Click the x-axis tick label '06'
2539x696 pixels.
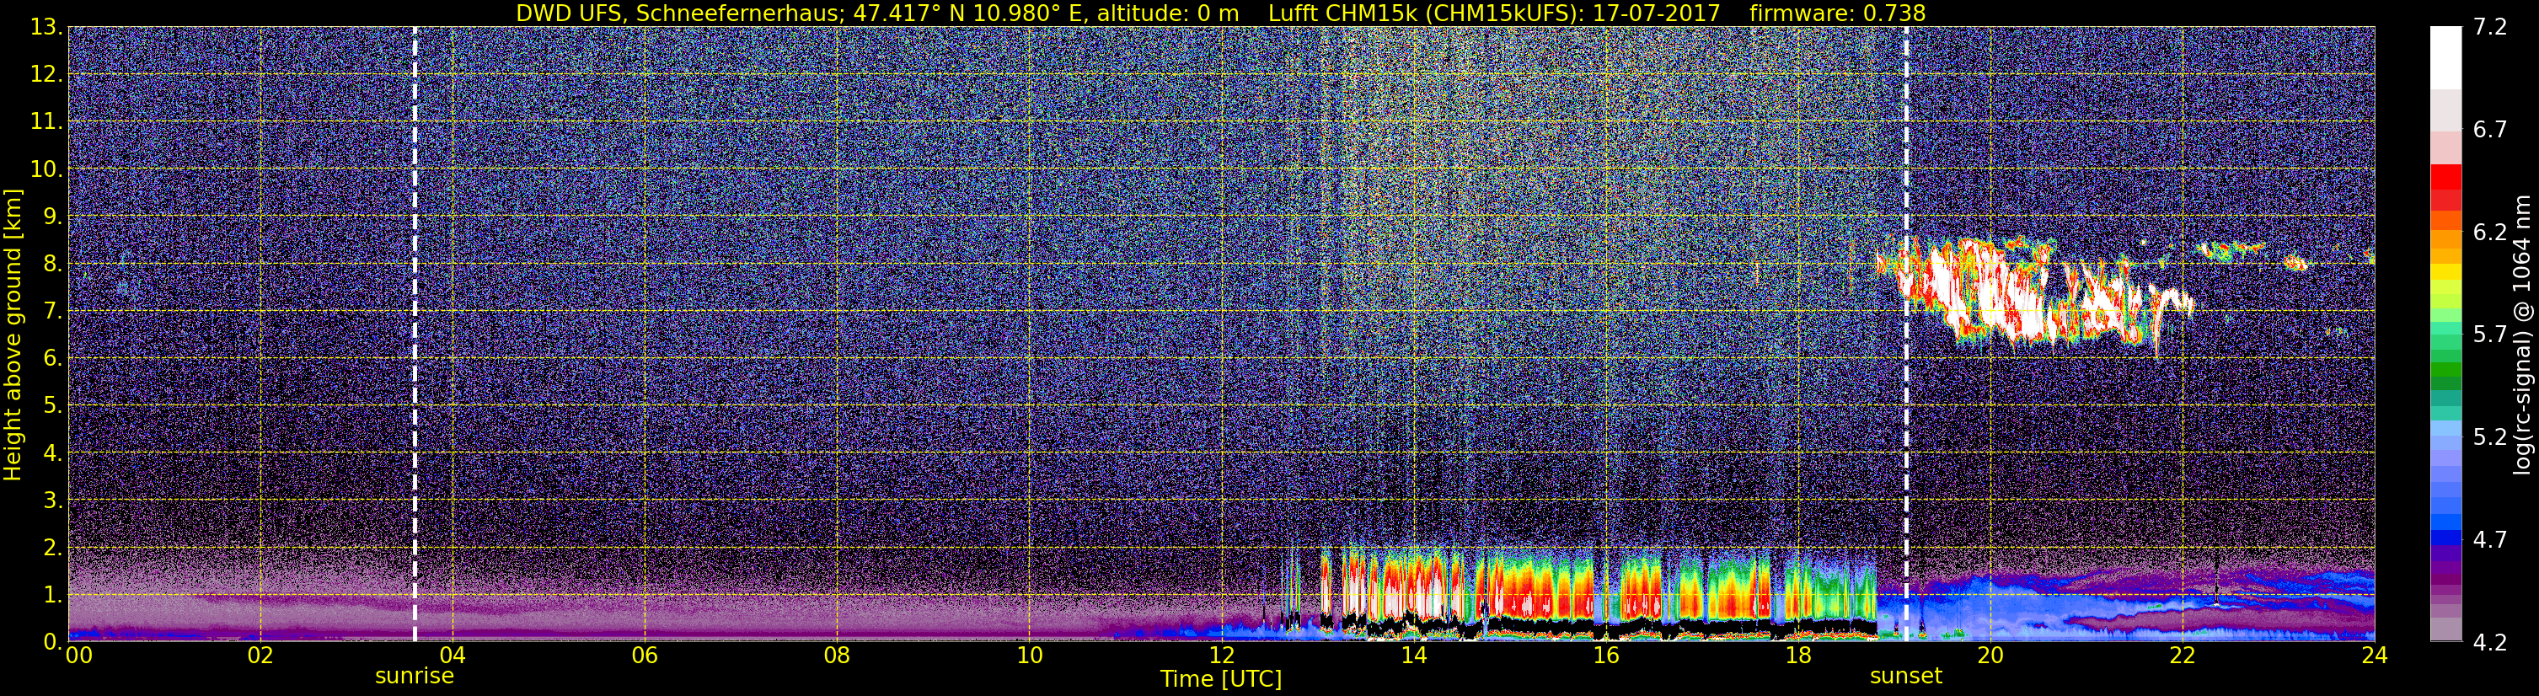click(x=644, y=656)
